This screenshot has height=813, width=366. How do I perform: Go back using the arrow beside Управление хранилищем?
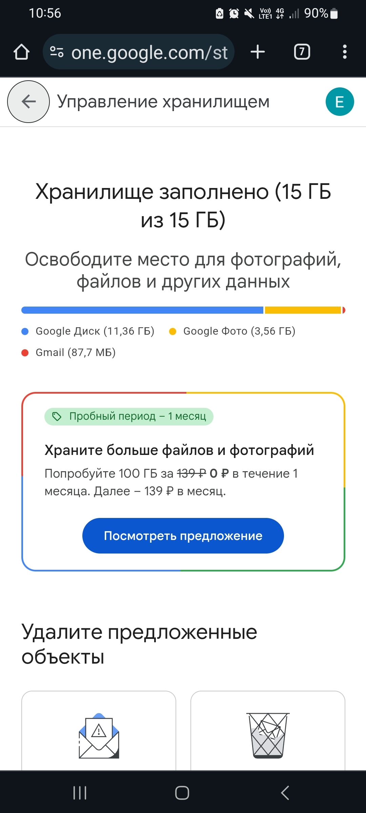[x=28, y=102]
